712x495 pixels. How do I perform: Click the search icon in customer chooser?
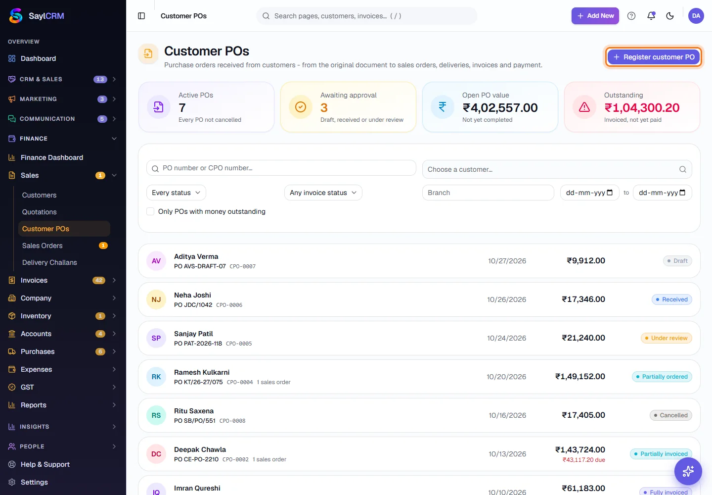click(x=683, y=169)
